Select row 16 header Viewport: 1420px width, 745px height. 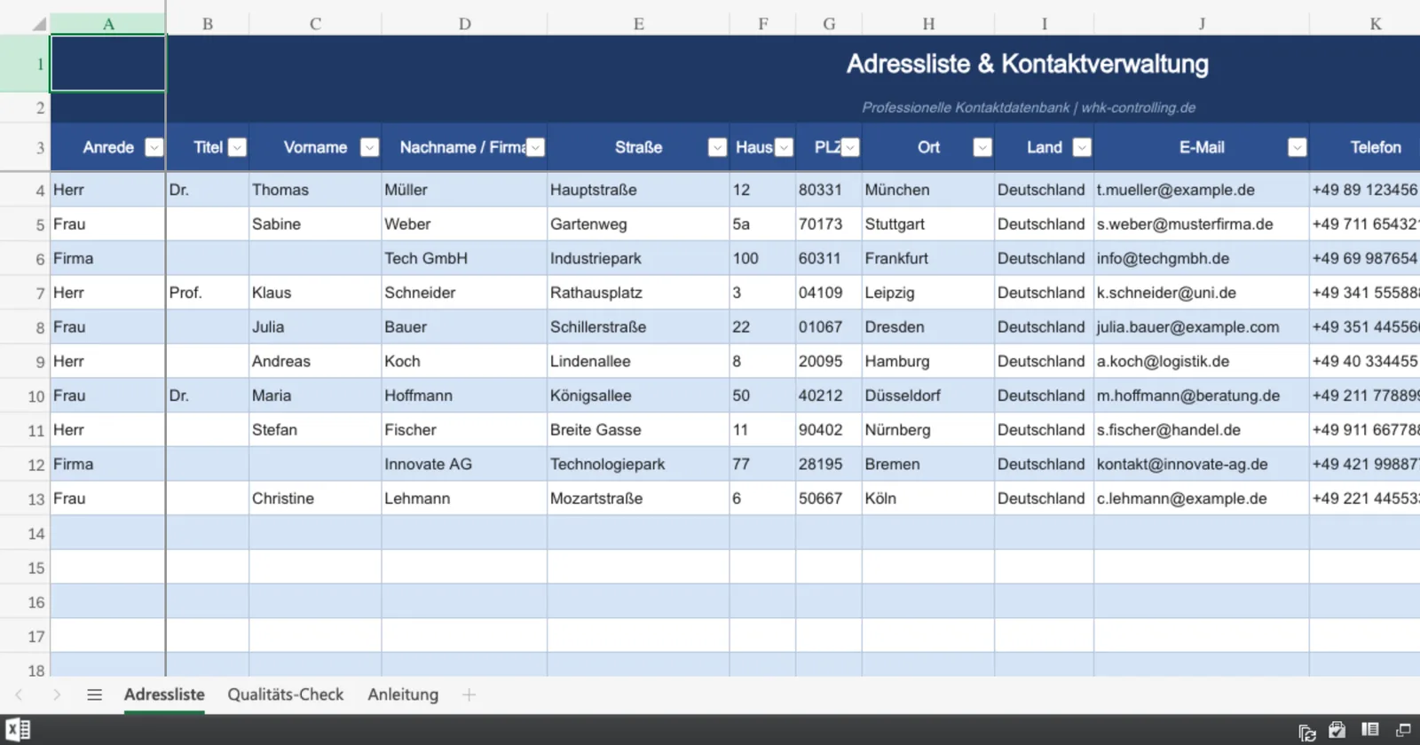[25, 602]
